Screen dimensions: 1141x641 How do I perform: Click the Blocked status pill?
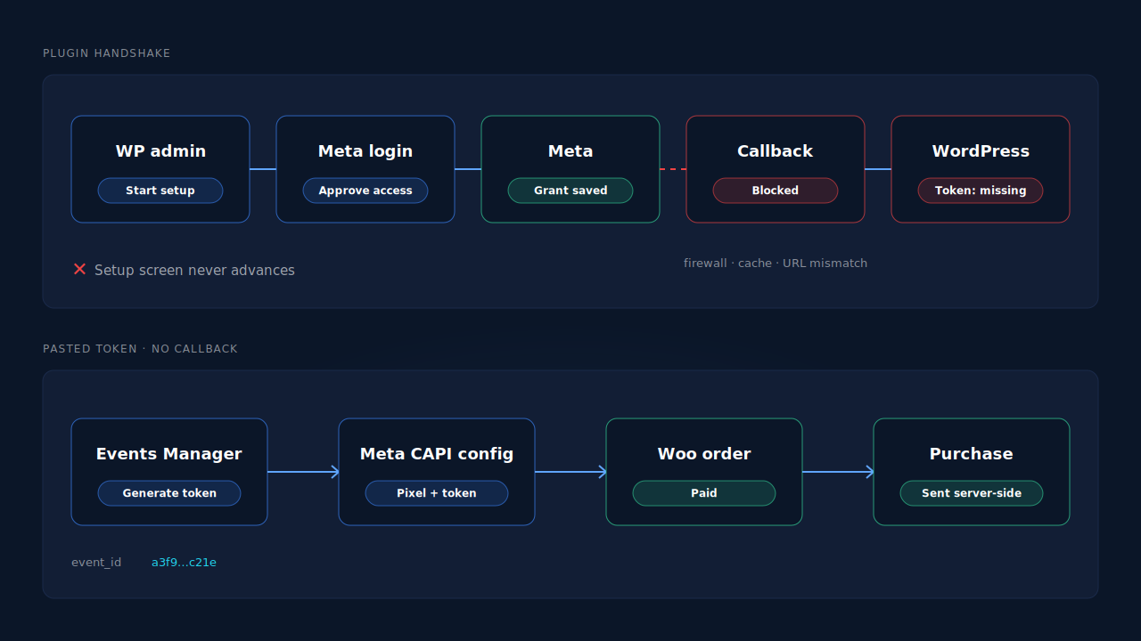click(x=776, y=191)
